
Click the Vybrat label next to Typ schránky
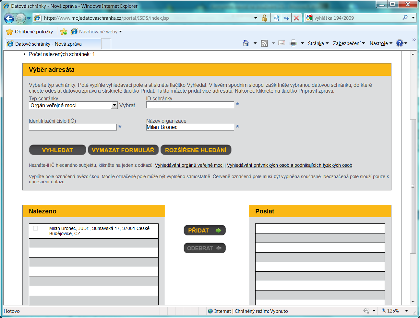point(127,105)
